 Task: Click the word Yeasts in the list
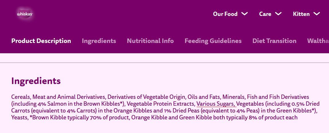pos(19,117)
